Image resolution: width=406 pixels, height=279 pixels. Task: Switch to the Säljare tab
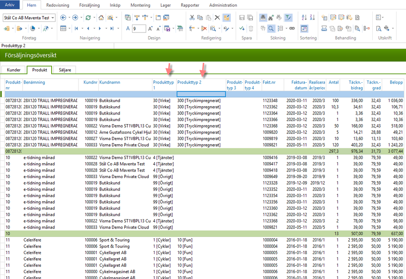coord(64,70)
